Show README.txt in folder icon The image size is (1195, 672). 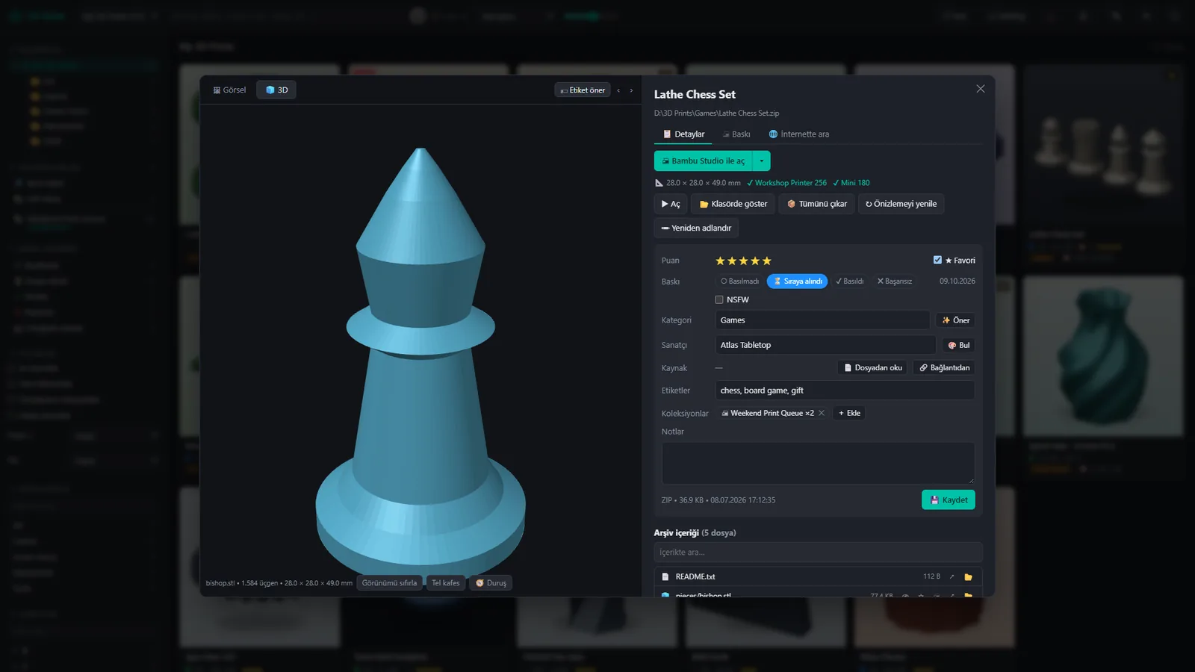tap(968, 576)
